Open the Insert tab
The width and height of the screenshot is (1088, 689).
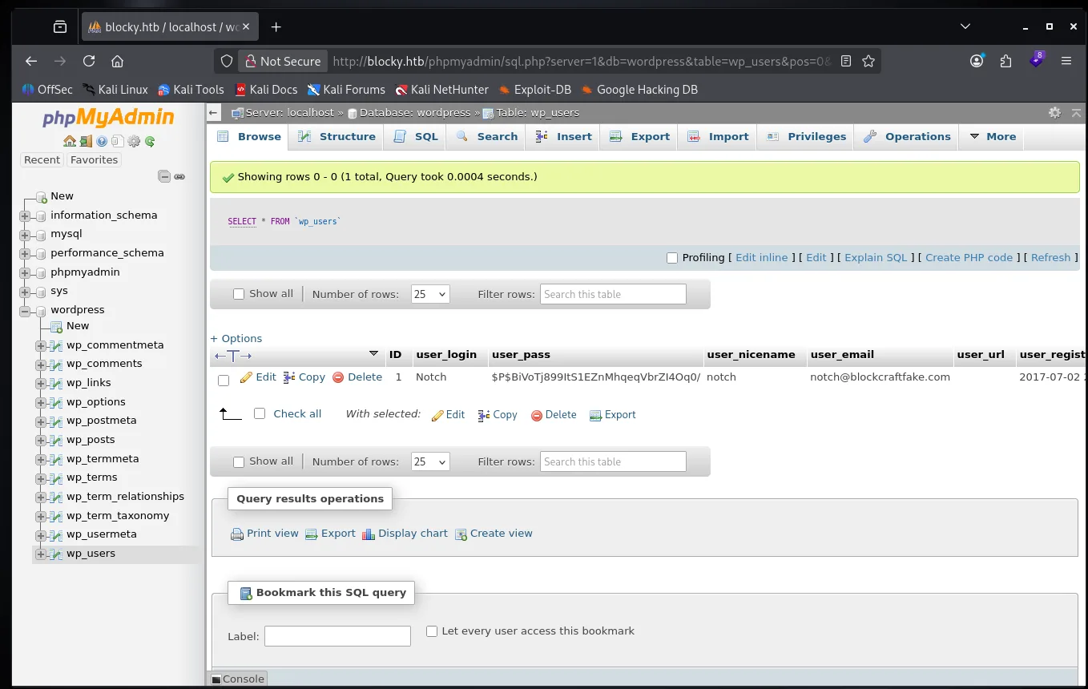pos(564,137)
